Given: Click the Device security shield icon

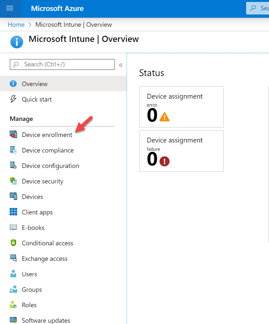Looking at the screenshot, I should coord(14,181).
